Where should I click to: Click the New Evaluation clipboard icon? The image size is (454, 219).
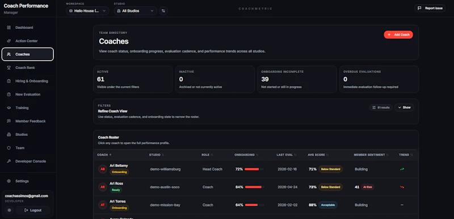pos(9,95)
